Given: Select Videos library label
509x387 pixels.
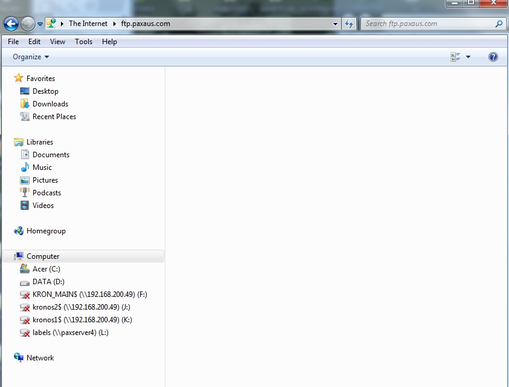Looking at the screenshot, I should point(43,205).
